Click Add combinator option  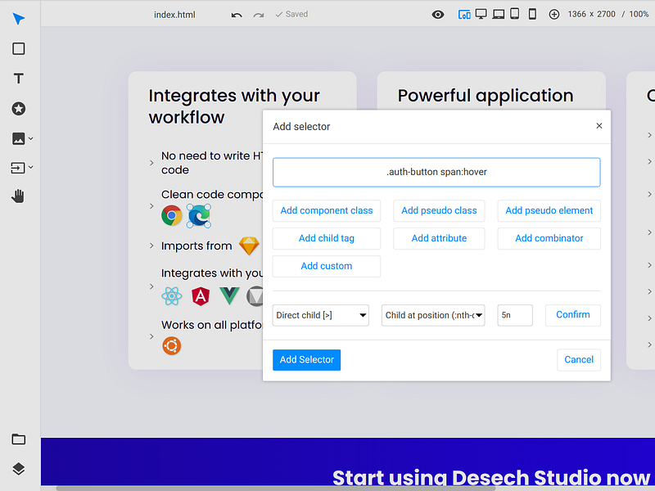tap(549, 238)
